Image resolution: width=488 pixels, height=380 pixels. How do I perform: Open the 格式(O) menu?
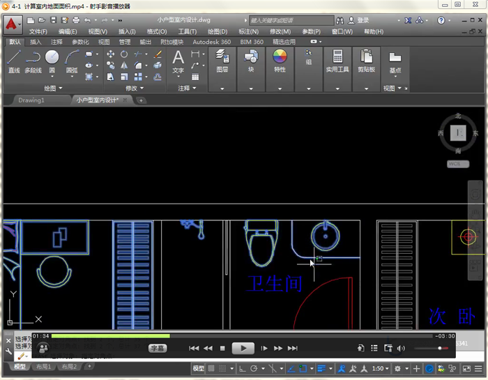tap(157, 31)
